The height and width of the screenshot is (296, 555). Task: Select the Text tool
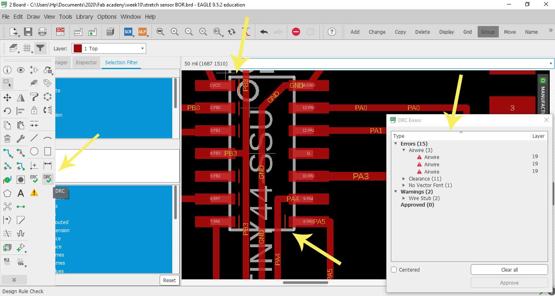click(x=21, y=193)
